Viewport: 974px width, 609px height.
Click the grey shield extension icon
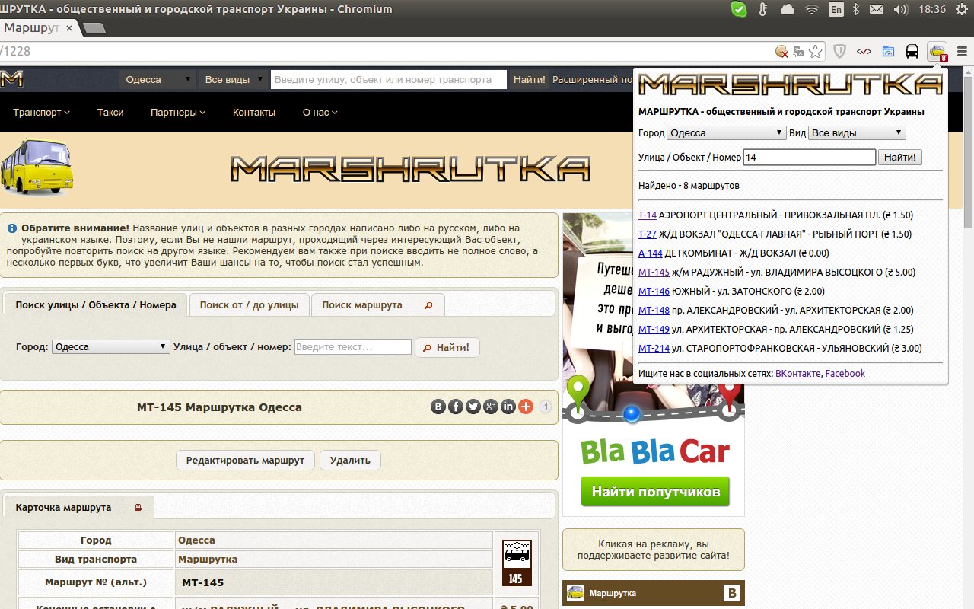840,52
